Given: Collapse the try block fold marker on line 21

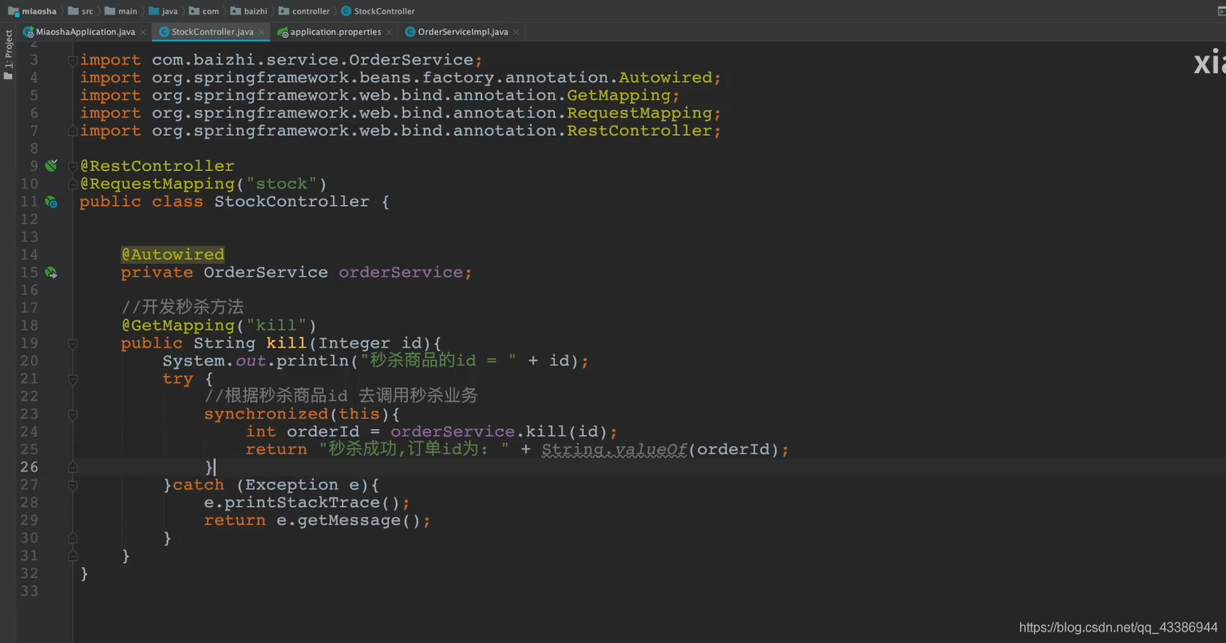Looking at the screenshot, I should coord(72,379).
